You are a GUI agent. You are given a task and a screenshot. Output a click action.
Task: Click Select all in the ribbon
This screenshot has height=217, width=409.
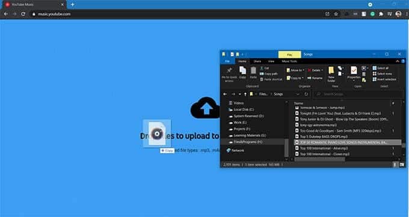pos(381,68)
